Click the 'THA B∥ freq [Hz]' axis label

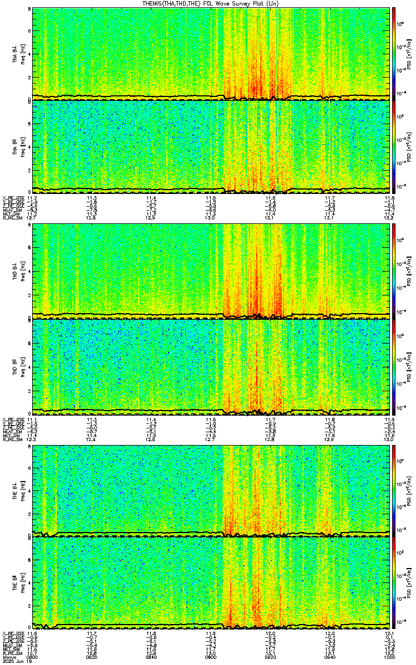pos(18,147)
